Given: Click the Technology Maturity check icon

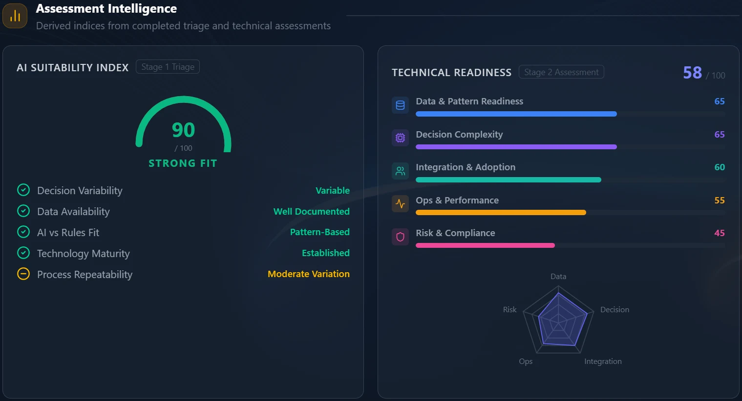Looking at the screenshot, I should coord(23,253).
